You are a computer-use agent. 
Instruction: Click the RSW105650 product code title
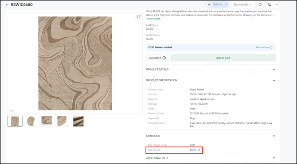click(x=22, y=5)
